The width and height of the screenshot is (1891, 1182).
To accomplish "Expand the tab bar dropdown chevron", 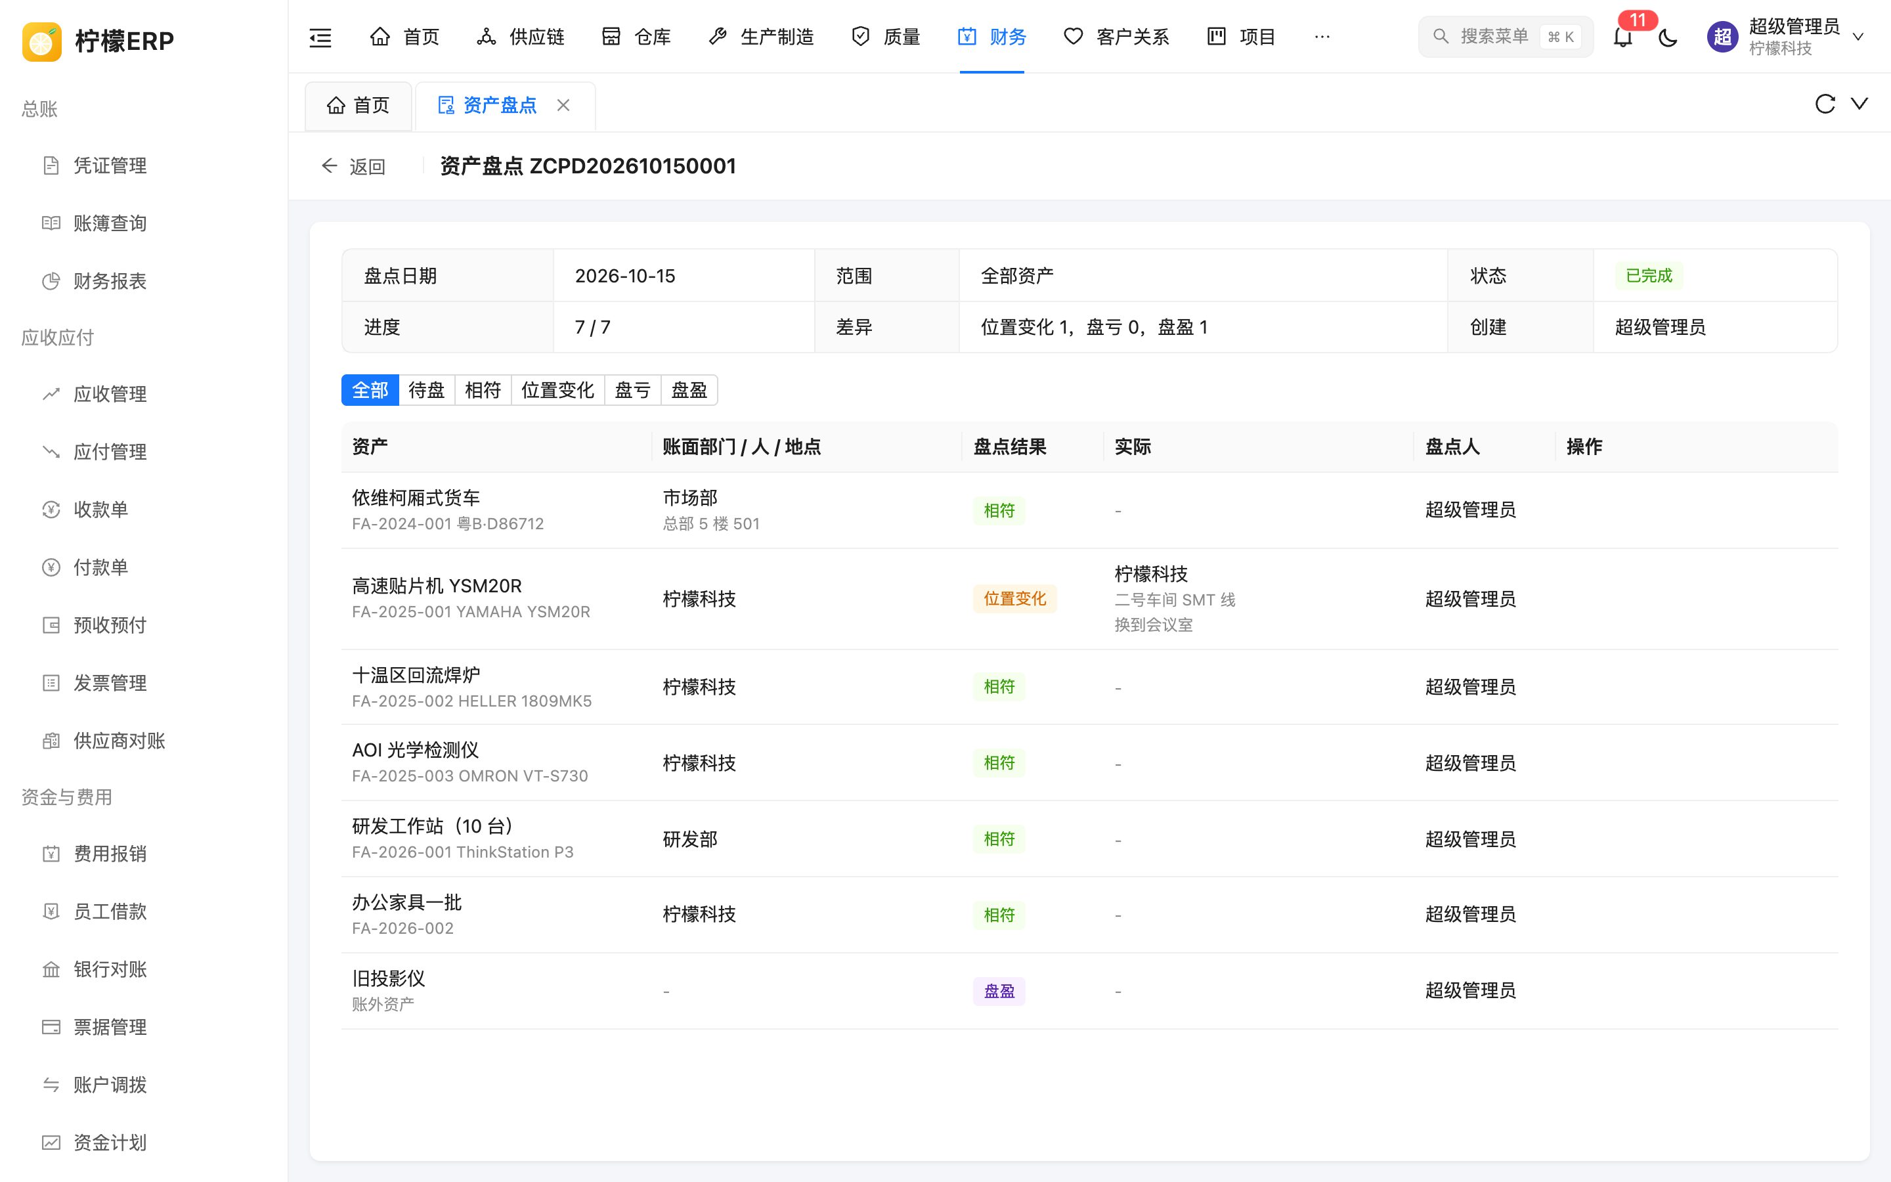I will pos(1859,104).
